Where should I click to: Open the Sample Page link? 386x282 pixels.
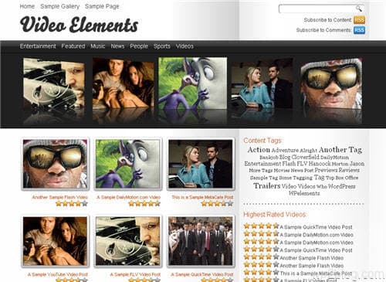tap(102, 6)
